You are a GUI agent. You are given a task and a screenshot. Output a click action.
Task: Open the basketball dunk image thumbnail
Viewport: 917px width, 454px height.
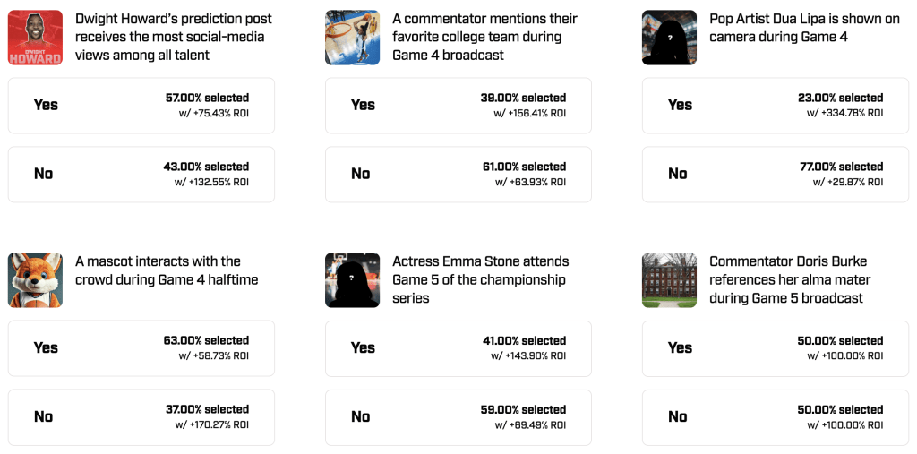point(352,38)
